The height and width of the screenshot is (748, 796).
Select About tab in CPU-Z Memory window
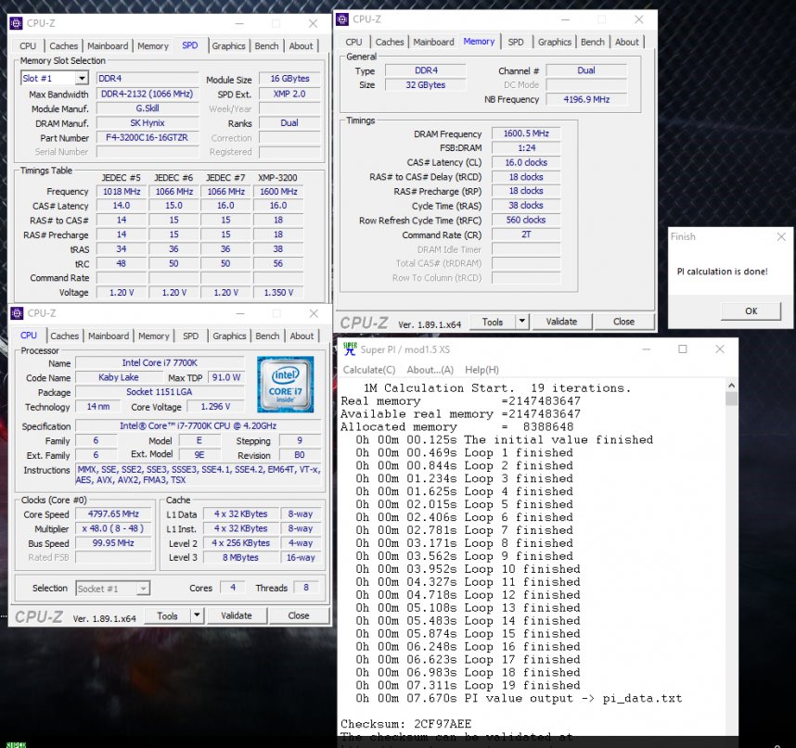(x=627, y=42)
